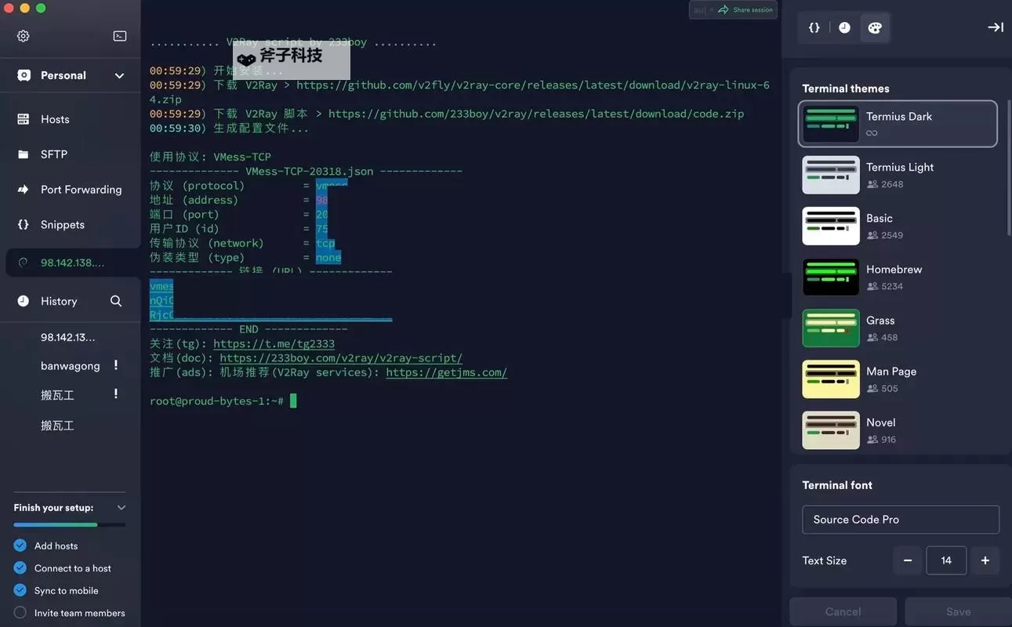Check the Invite team members item
1012x627 pixels.
click(20, 613)
